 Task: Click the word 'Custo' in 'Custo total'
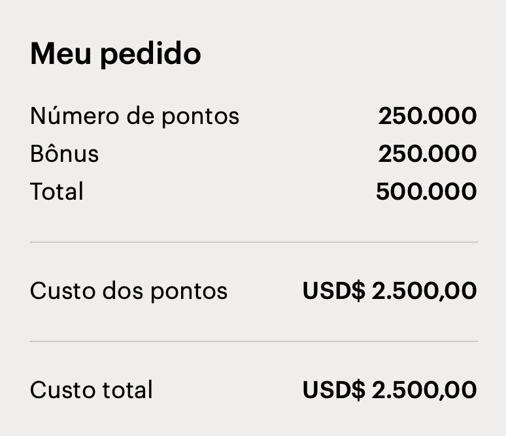click(62, 390)
